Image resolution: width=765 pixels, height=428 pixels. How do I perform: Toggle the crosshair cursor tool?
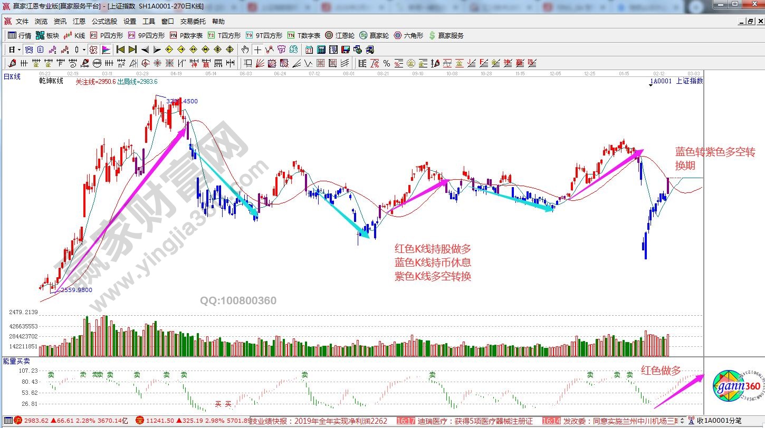coord(257,50)
